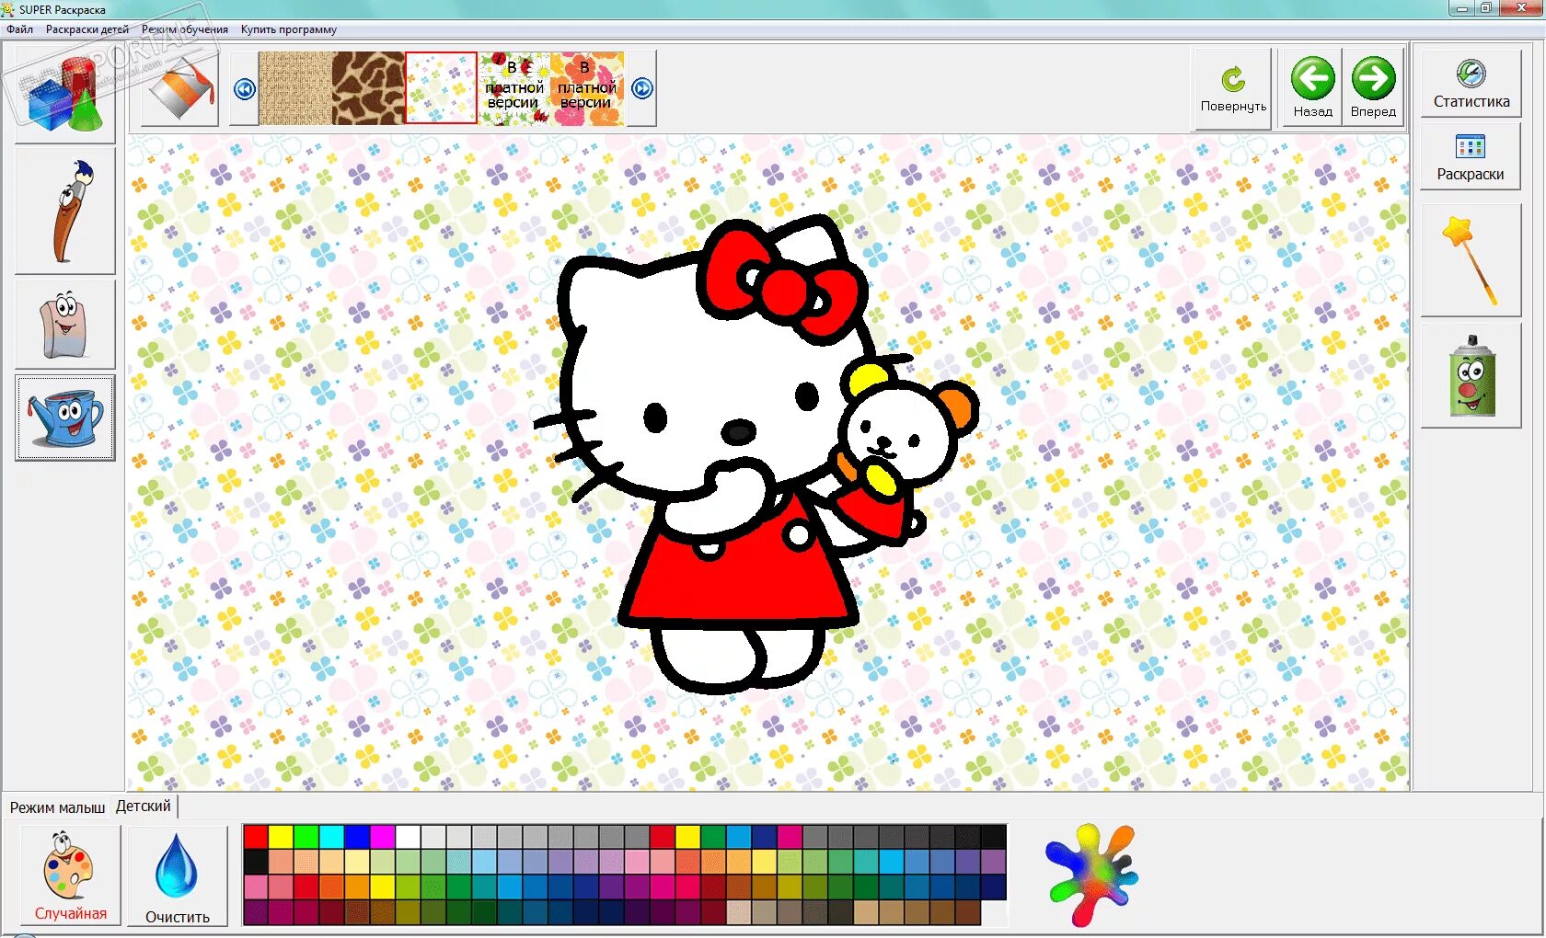Switch to the Режим малыш tab
Screen dimensions: 1546x938
coord(57,807)
